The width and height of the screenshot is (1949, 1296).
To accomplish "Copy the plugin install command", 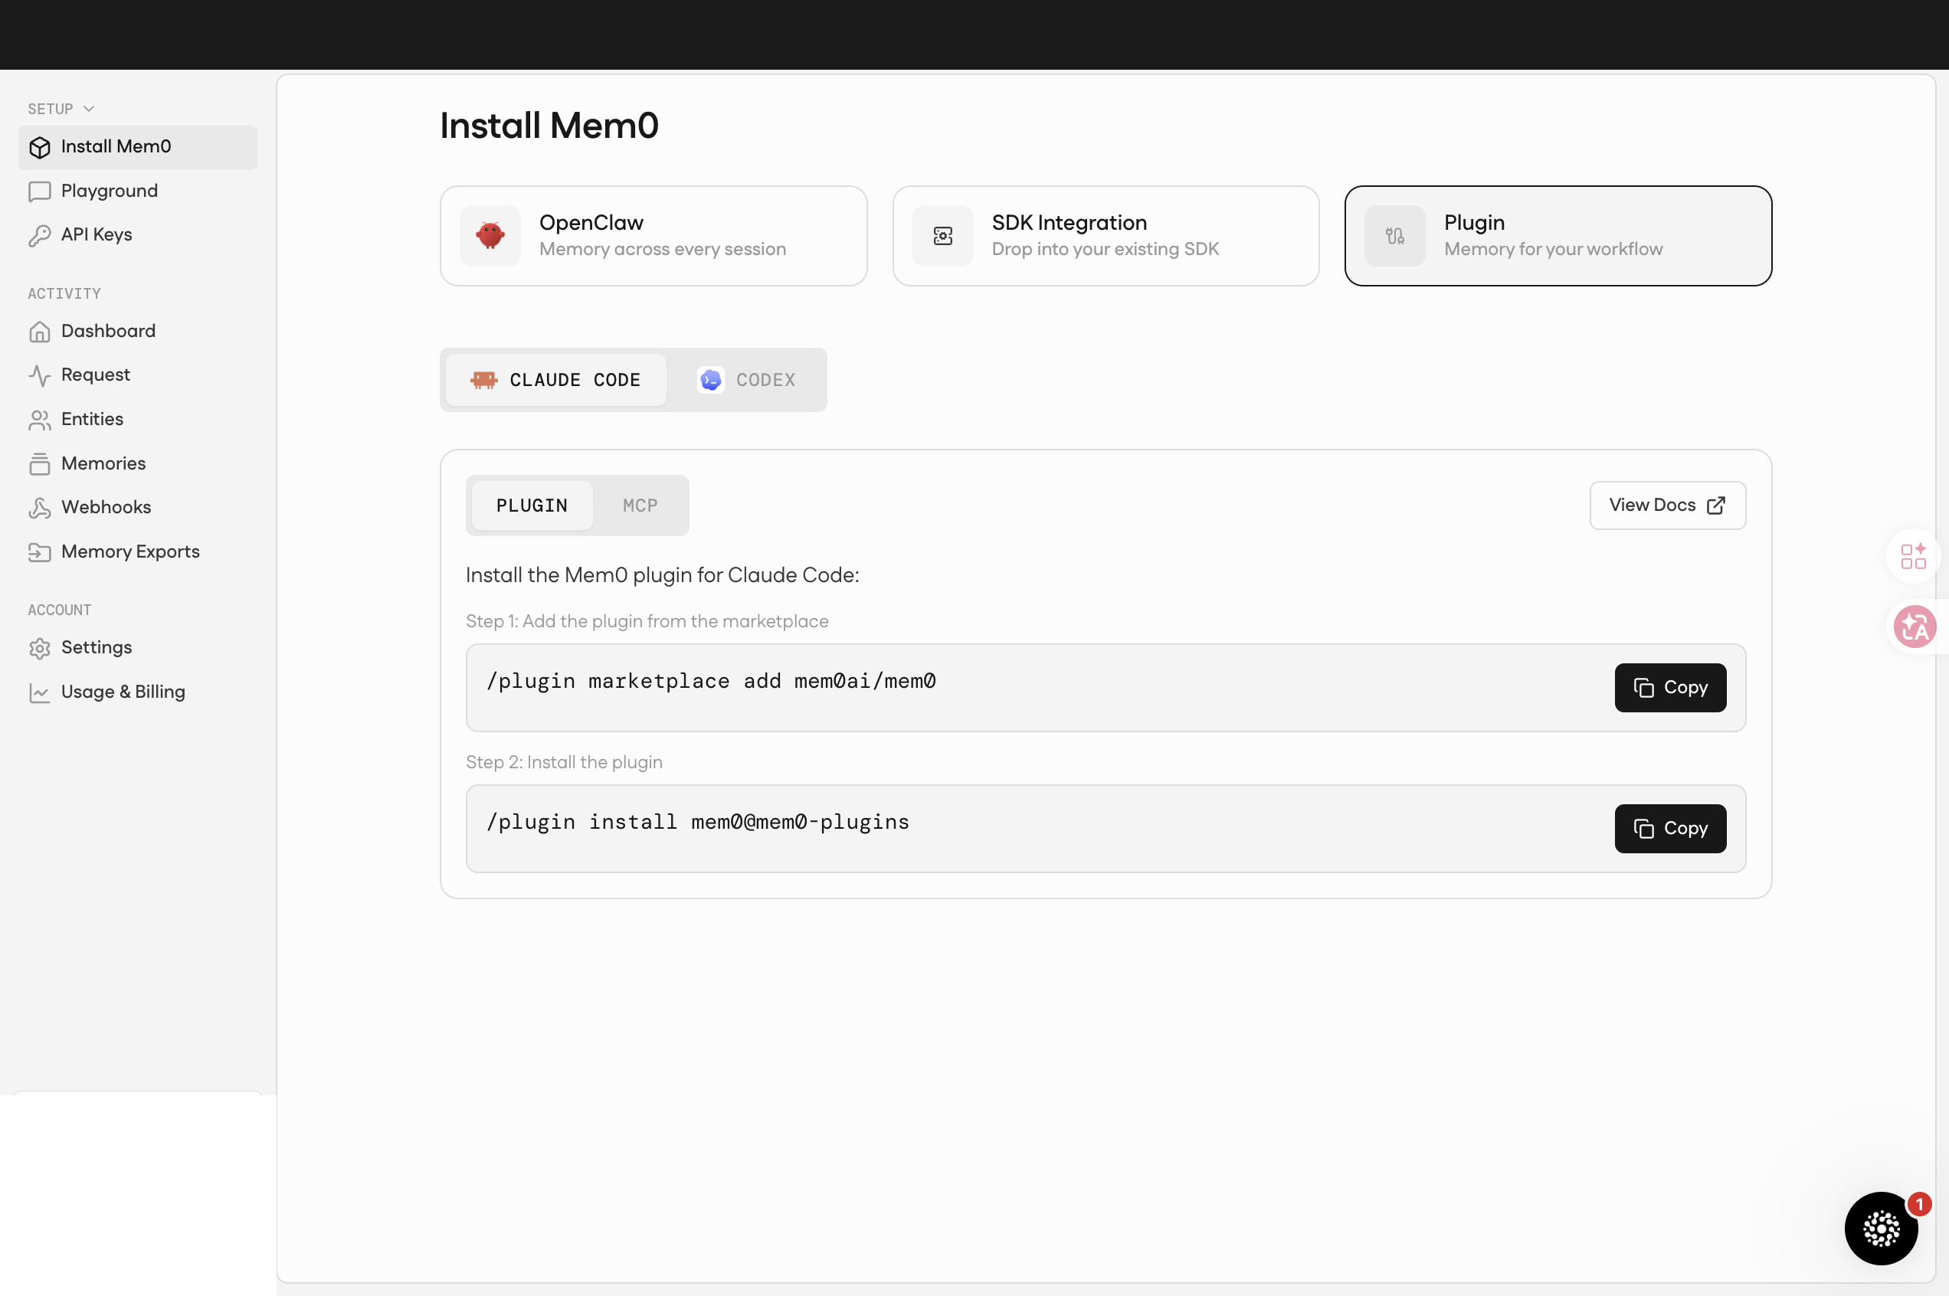I will click(1669, 828).
